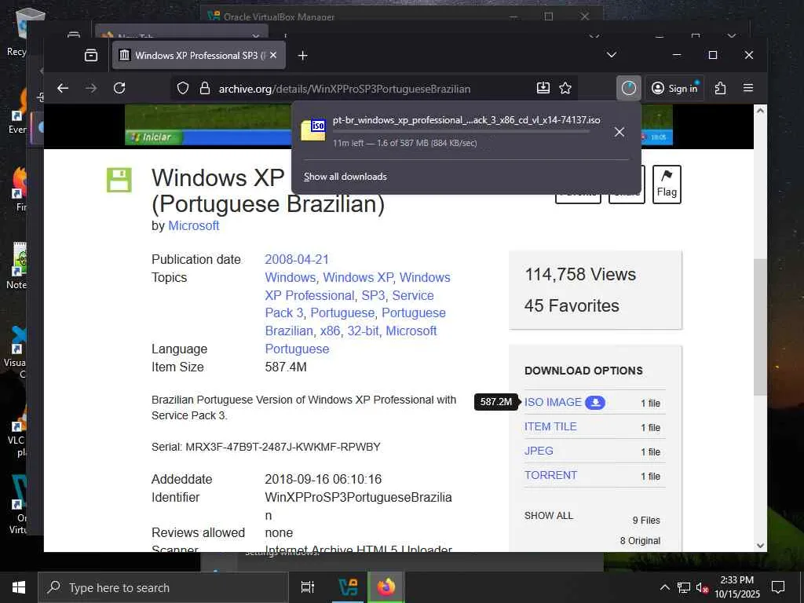Open Firefox View icon beside the tabs
Viewport: 804px width, 603px height.
[91, 56]
